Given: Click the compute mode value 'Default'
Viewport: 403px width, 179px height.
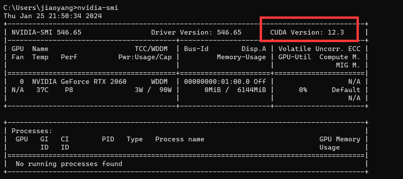Looking at the screenshot, I should [x=346, y=90].
